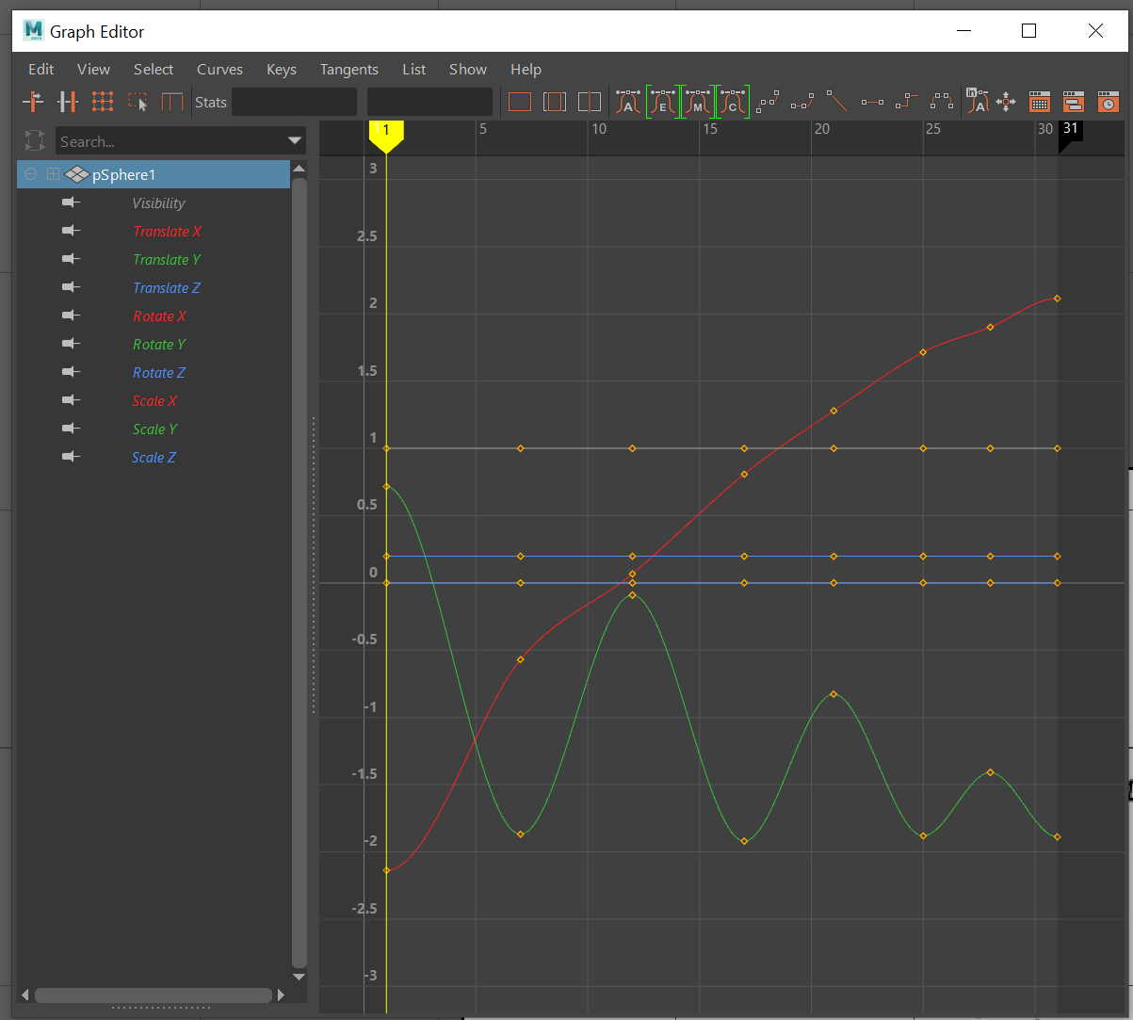Open the Search field dropdown arrow
This screenshot has height=1020, width=1133.
[294, 141]
